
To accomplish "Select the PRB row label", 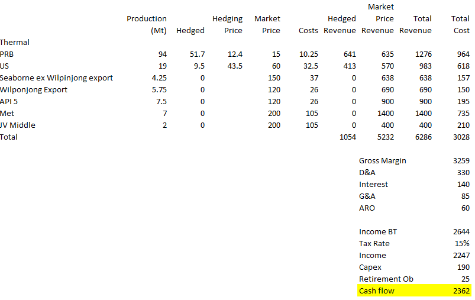I will [x=7, y=54].
